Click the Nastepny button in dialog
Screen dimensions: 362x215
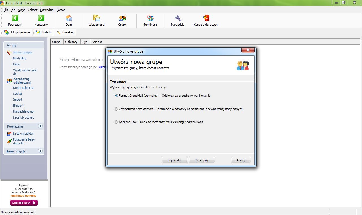(x=202, y=160)
